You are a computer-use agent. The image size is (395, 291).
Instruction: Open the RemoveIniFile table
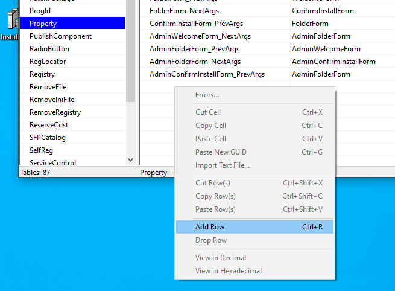coord(52,100)
